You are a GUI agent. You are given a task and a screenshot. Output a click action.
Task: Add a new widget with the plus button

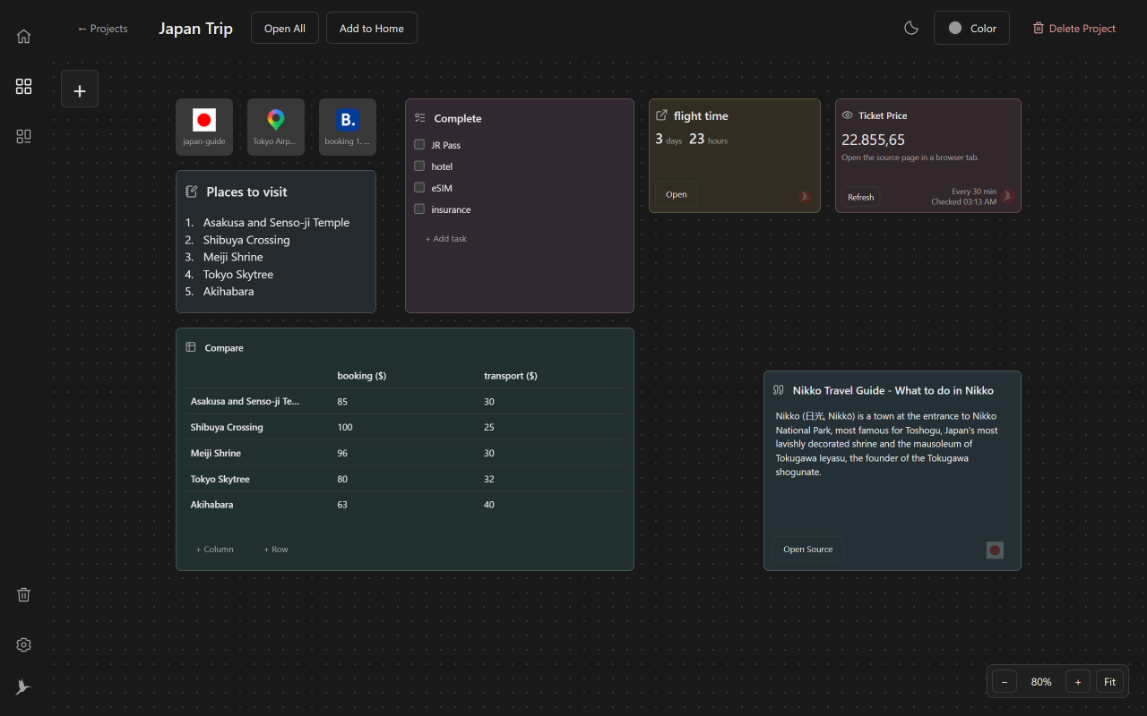(x=80, y=89)
